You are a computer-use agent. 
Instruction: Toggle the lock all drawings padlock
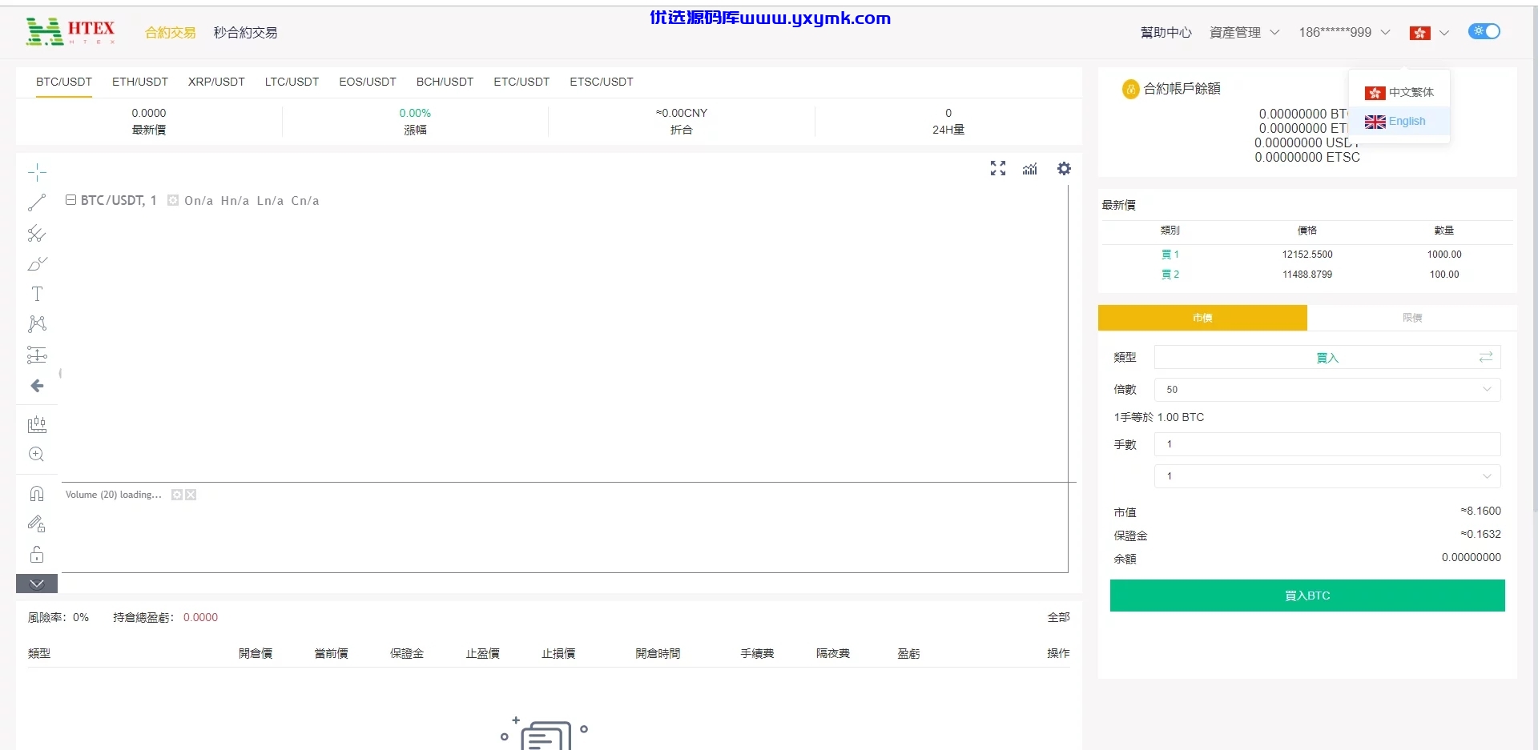37,555
